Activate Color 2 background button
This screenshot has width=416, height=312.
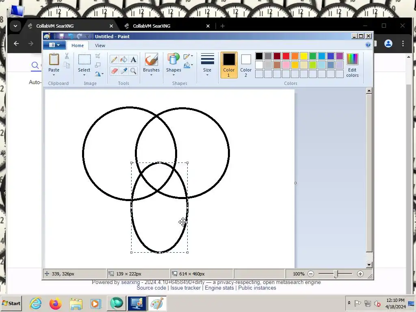click(x=246, y=65)
